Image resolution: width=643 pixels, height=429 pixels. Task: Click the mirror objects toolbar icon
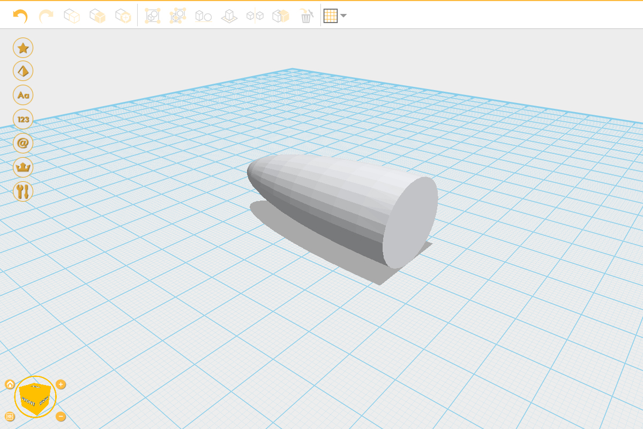tap(255, 16)
